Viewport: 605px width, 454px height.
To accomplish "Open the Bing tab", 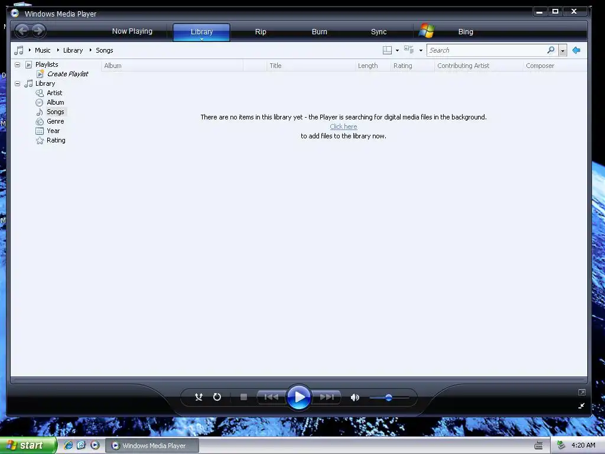I will [x=466, y=32].
